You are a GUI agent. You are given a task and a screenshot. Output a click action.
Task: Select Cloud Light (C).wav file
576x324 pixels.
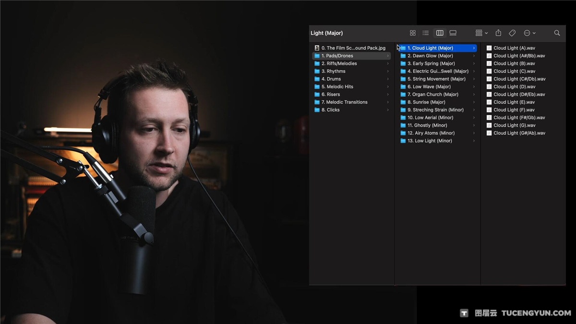point(511,71)
